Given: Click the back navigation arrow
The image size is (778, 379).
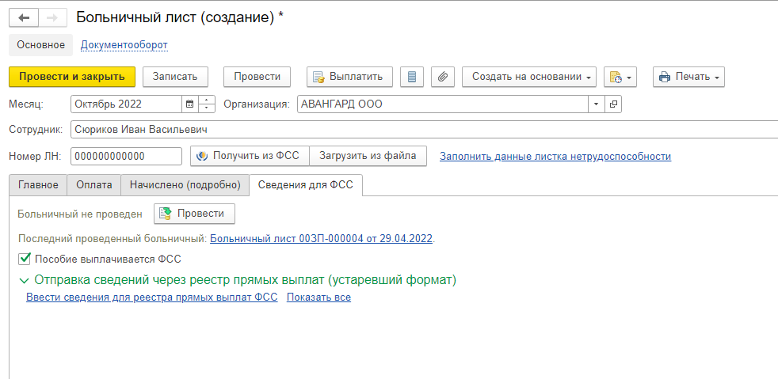Looking at the screenshot, I should click(24, 18).
